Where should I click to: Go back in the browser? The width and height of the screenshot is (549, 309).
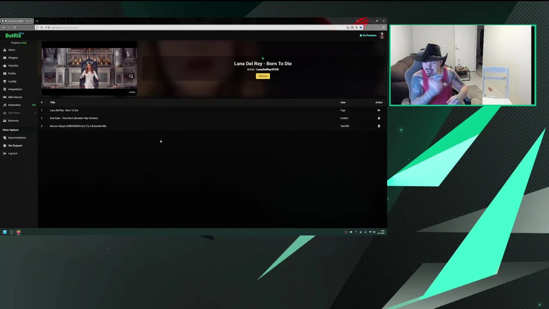[x=3, y=27]
